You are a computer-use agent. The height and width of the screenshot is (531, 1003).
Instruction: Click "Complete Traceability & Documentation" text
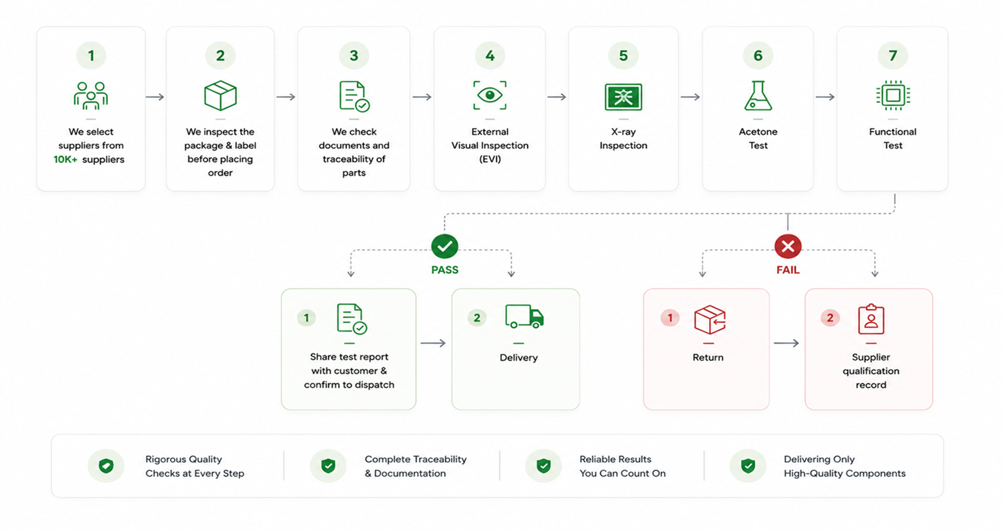[x=416, y=466]
